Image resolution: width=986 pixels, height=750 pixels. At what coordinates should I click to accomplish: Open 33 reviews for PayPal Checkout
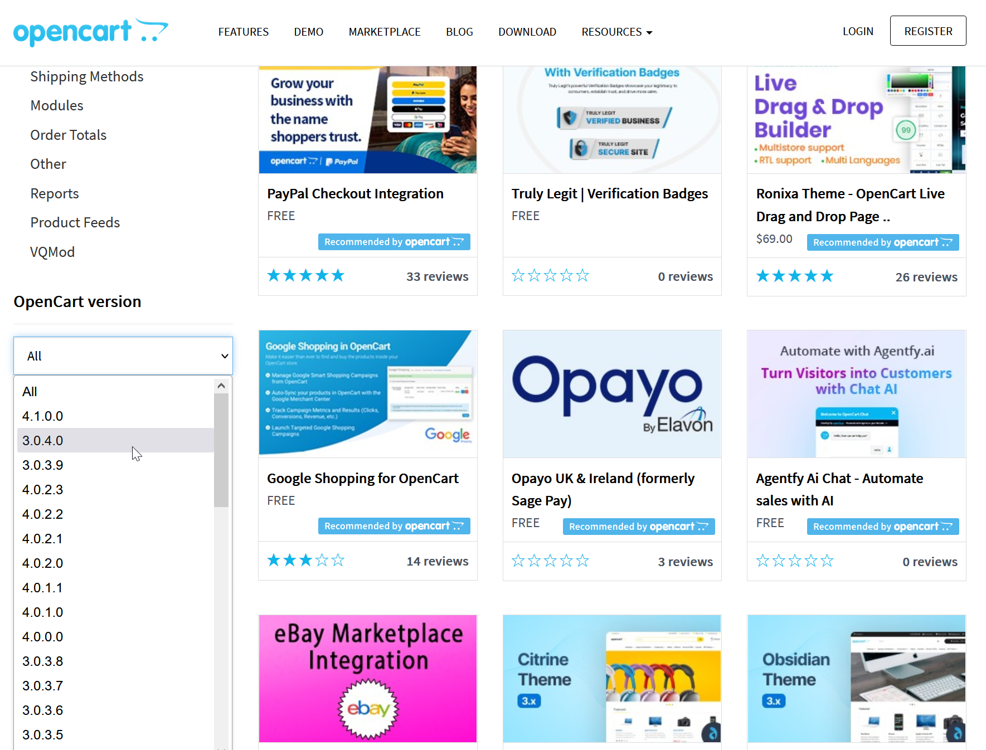(438, 276)
